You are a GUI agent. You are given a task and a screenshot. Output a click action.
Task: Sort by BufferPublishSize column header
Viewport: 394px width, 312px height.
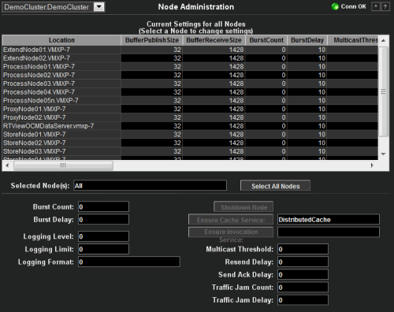[x=152, y=40]
